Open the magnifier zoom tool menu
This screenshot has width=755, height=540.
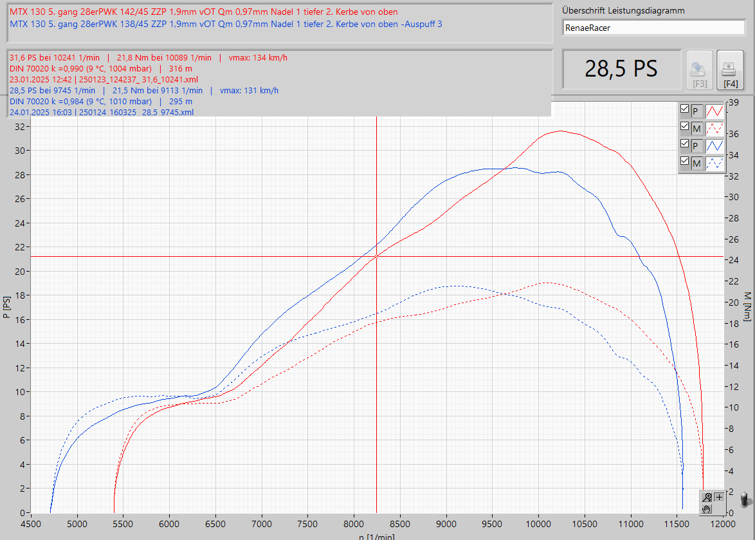point(707,496)
